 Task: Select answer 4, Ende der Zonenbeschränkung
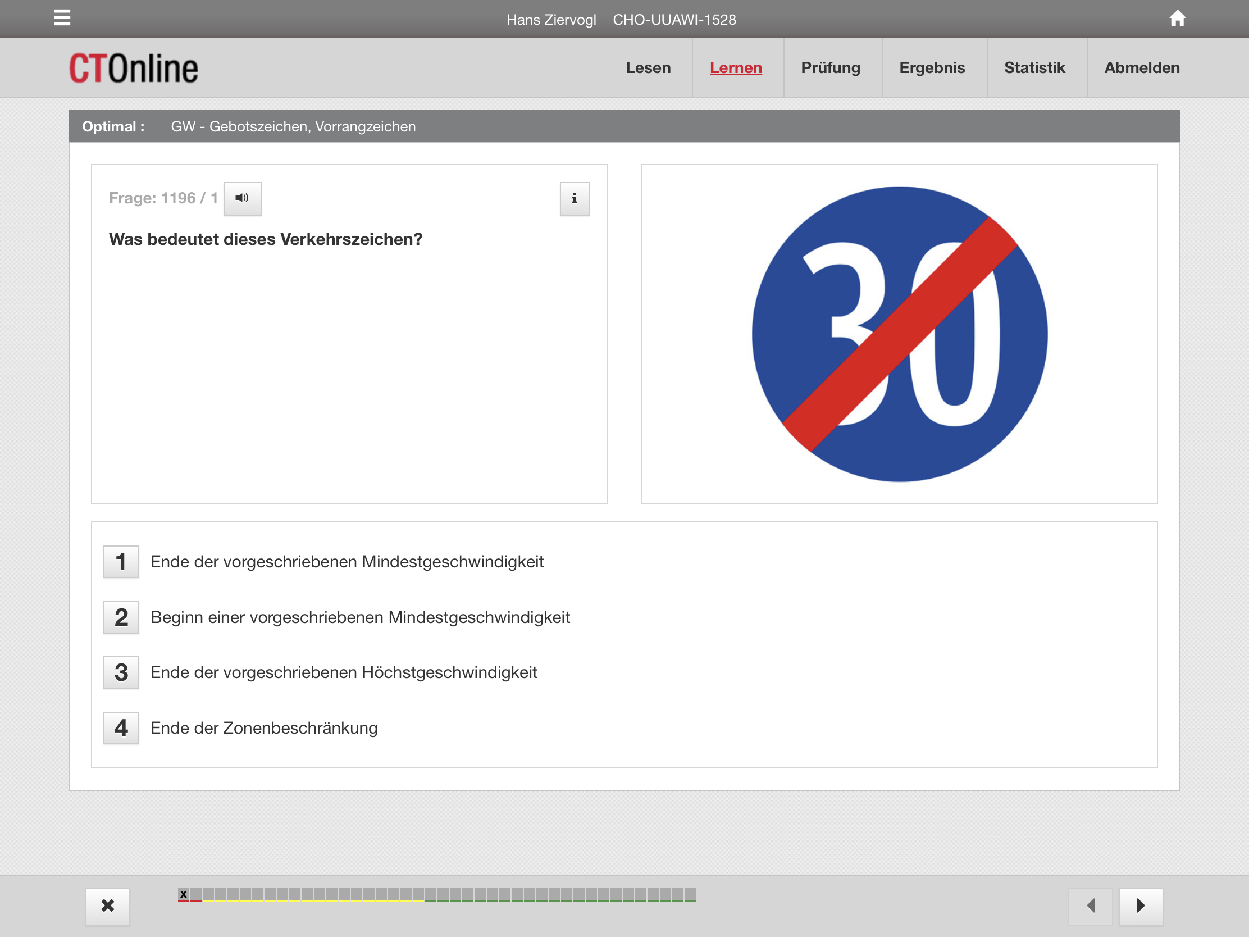pyautogui.click(x=121, y=728)
